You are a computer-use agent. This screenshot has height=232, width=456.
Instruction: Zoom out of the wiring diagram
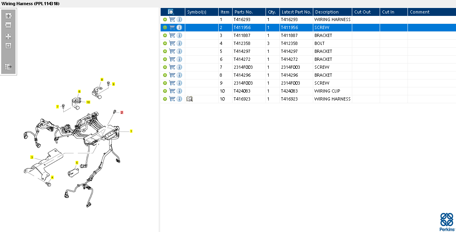(8, 25)
